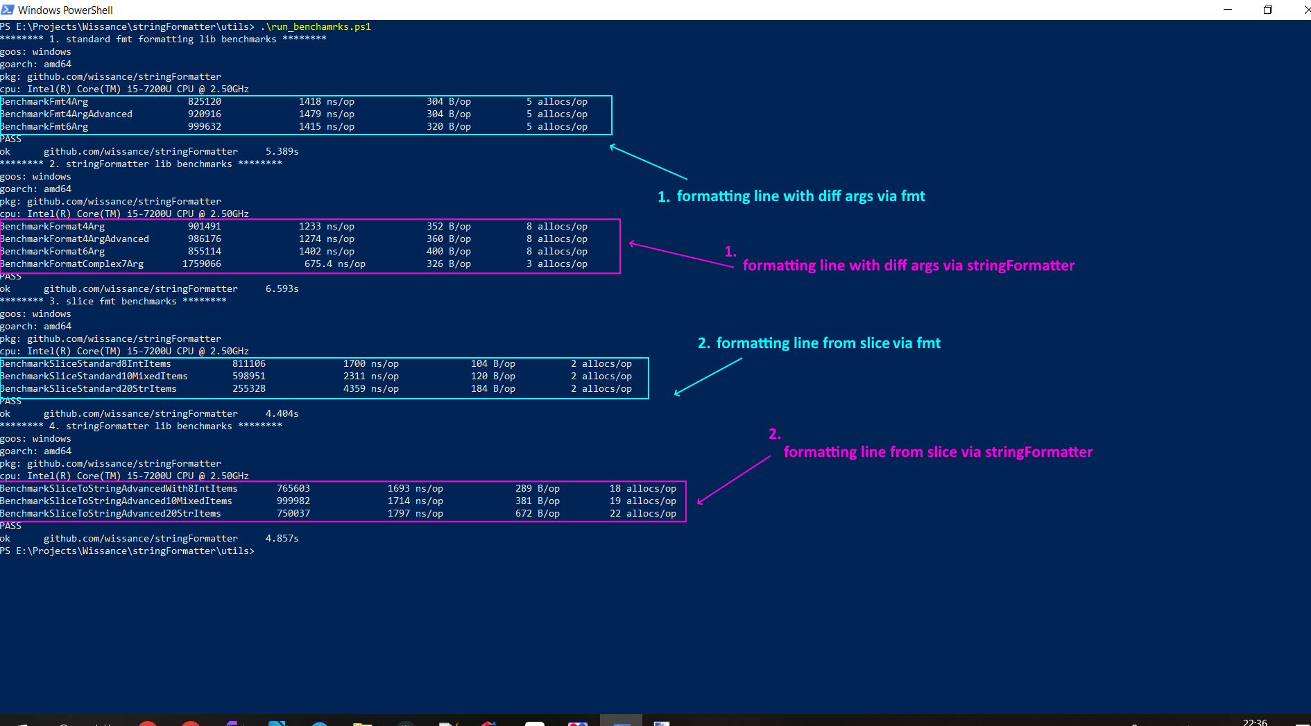Viewport: 1311px width, 726px height.
Task: Click the BenchmarkSliceStandard10MixedItems benchmark name
Action: tap(94, 377)
